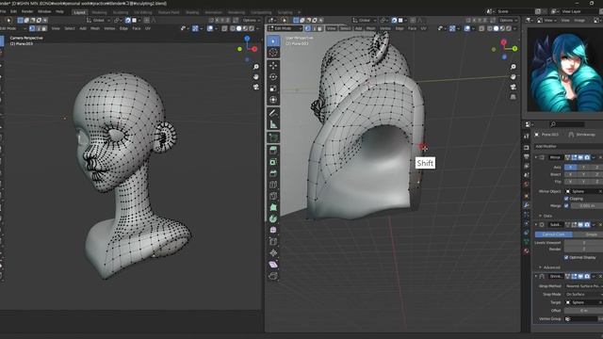Switch perspective/orthographic grid icon in right viewport
Image resolution: width=603 pixels, height=339 pixels.
point(513,97)
